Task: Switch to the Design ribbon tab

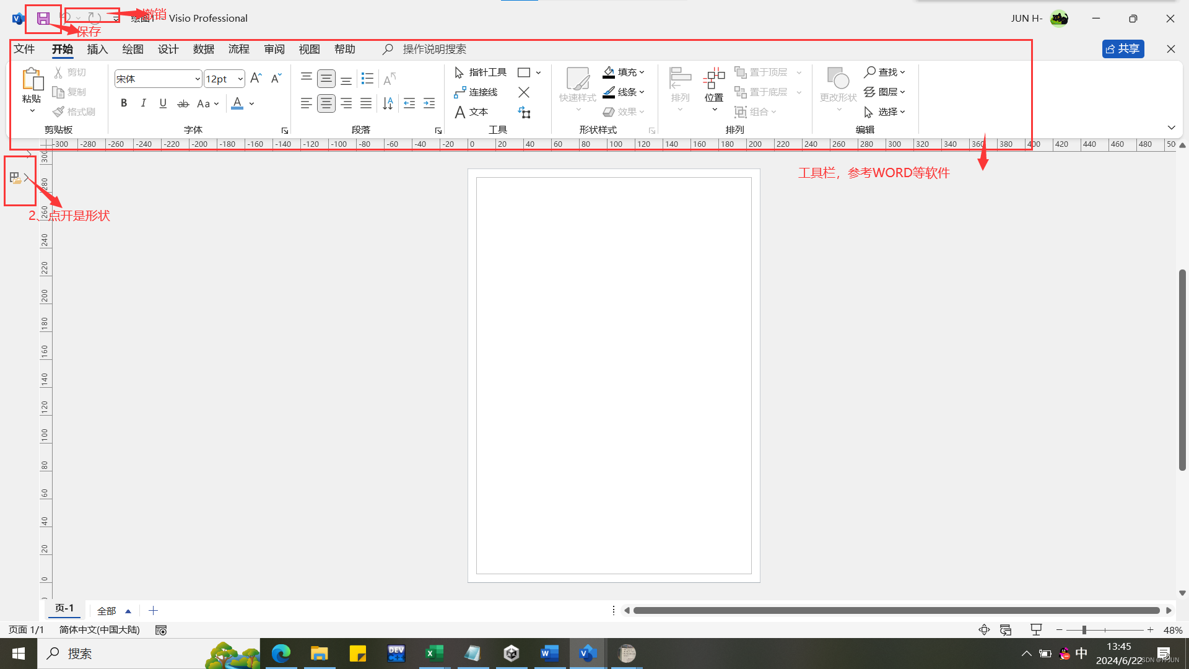Action: tap(168, 49)
